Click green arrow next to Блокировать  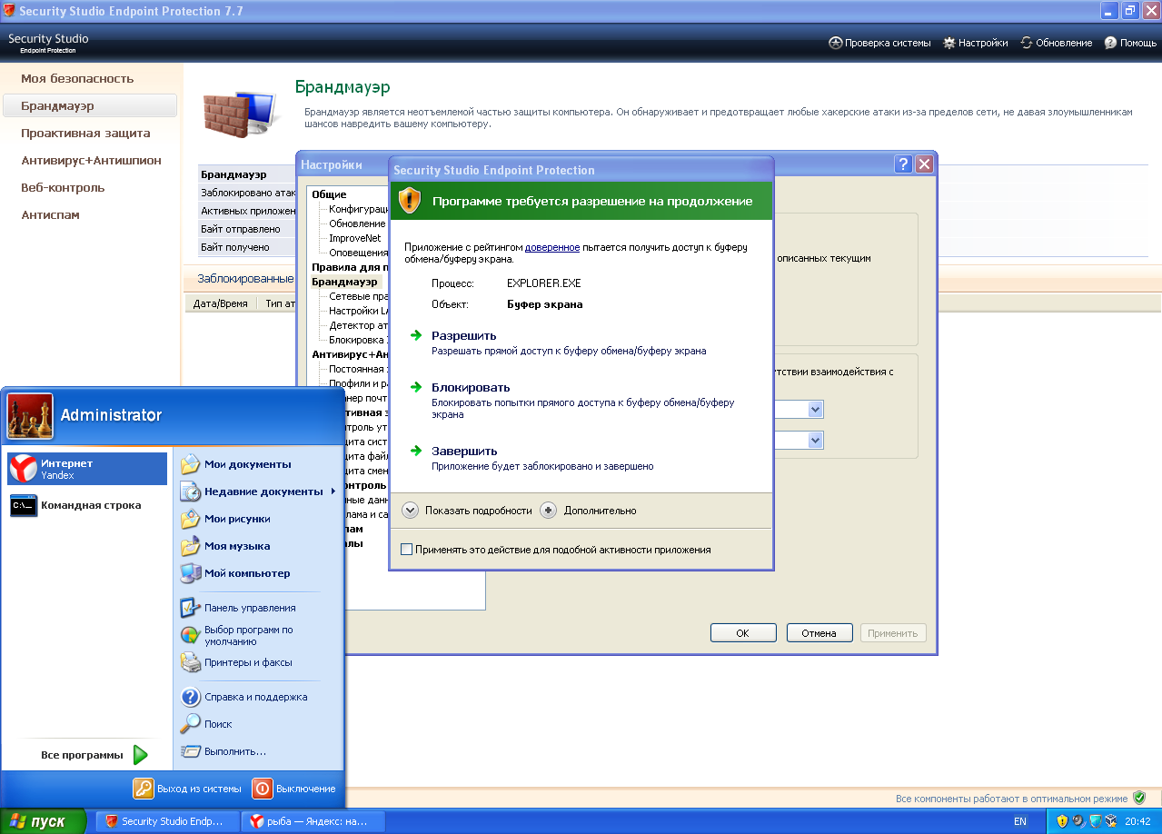(x=416, y=387)
